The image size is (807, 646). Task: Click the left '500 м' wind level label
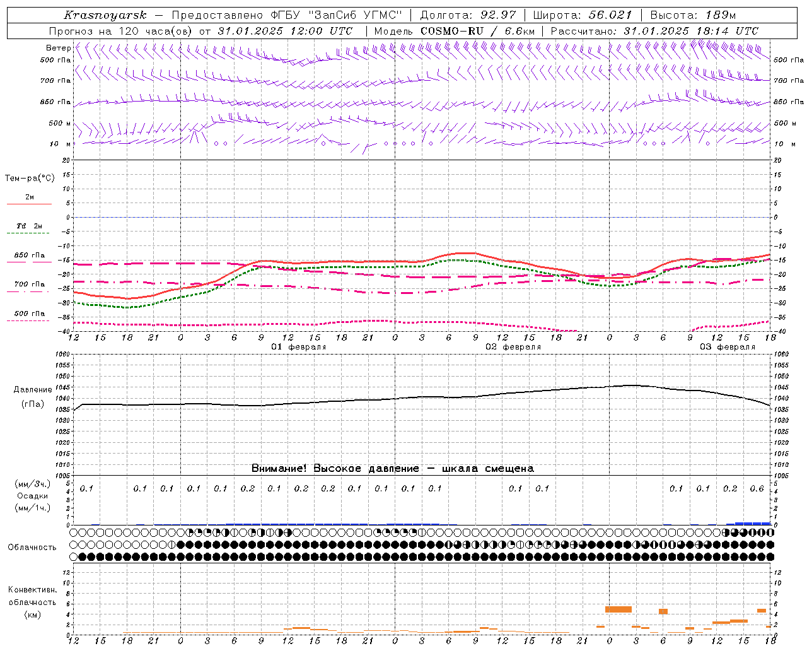61,124
